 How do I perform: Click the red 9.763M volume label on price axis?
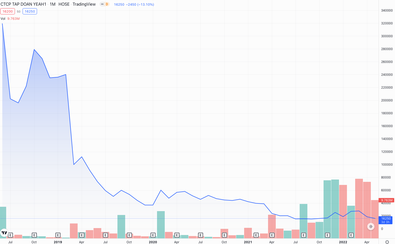click(387, 200)
